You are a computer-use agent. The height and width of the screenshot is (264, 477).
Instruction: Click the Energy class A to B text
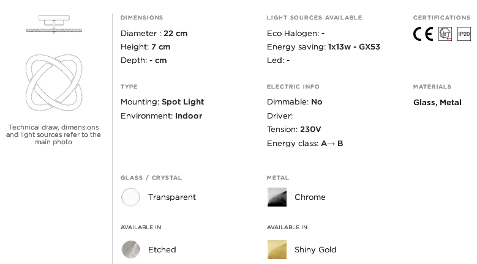305,144
